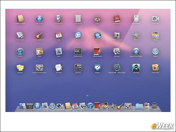Image resolution: width=176 pixels, height=132 pixels.
Task: Open the Image Capture app
Action: click(117, 35)
